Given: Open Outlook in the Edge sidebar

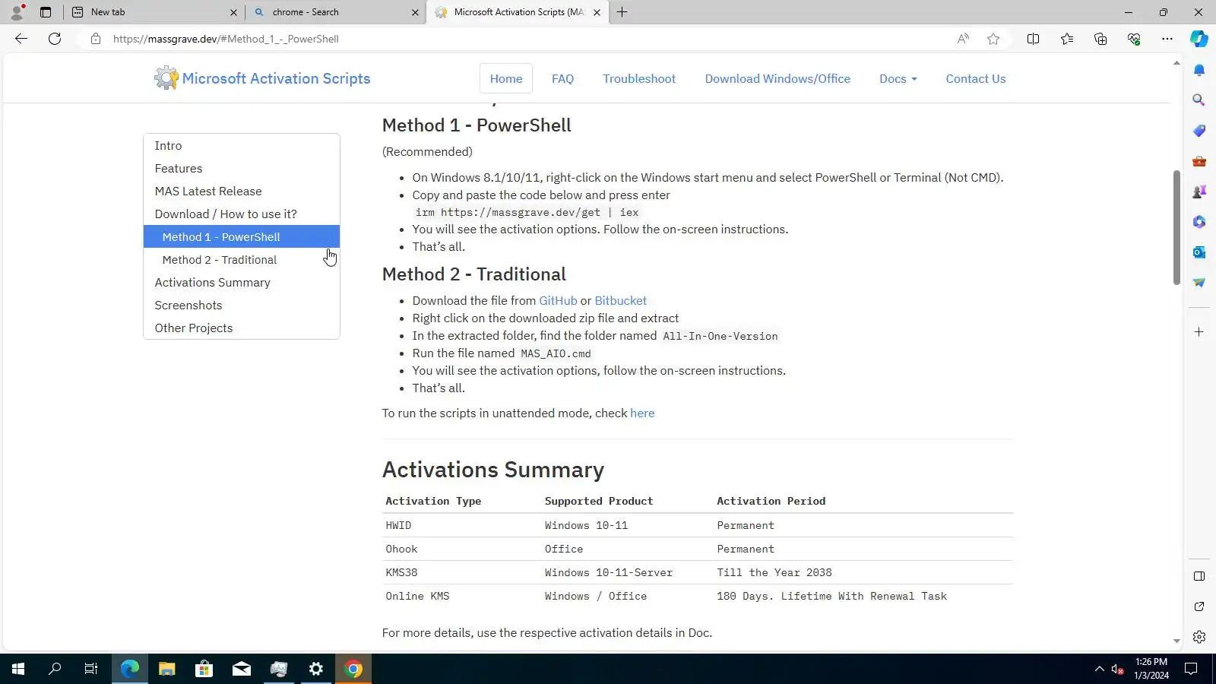Looking at the screenshot, I should pyautogui.click(x=1199, y=252).
